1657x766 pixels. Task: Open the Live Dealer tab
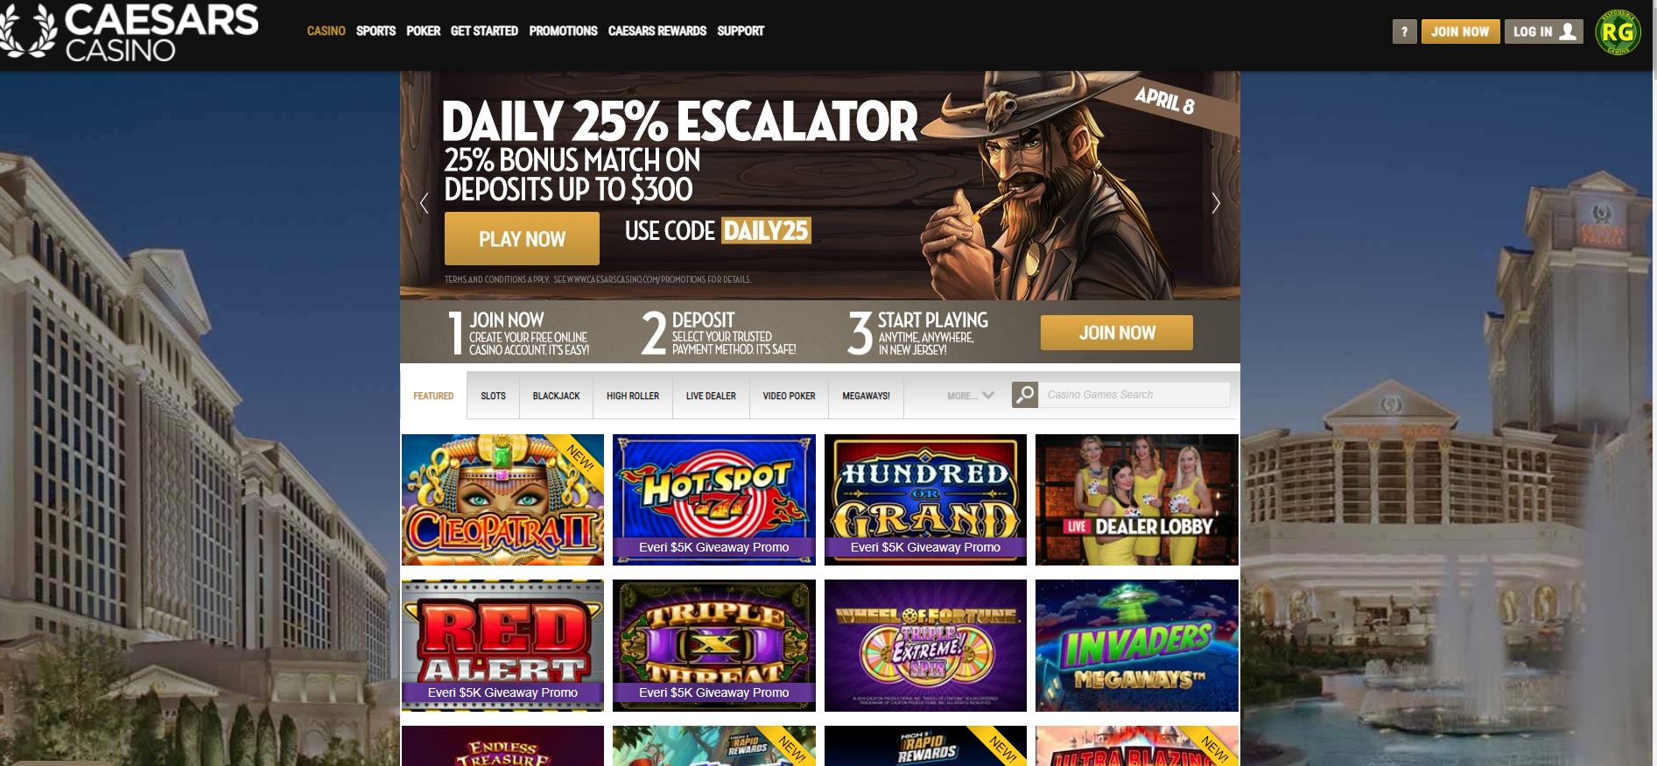(x=711, y=396)
